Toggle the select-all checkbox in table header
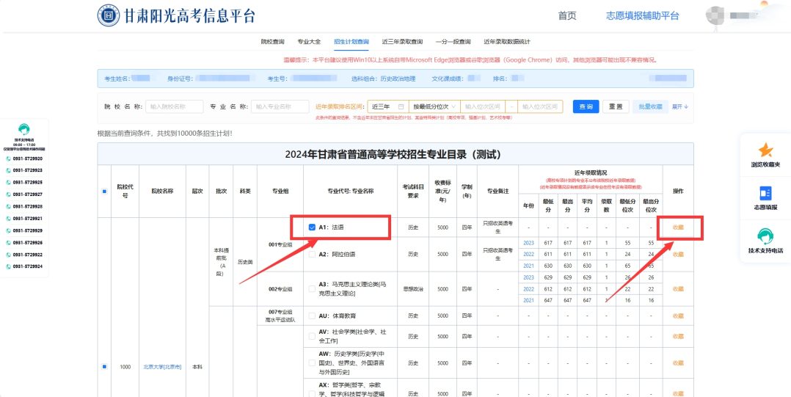Screen dimensions: 791x397 click(103, 192)
